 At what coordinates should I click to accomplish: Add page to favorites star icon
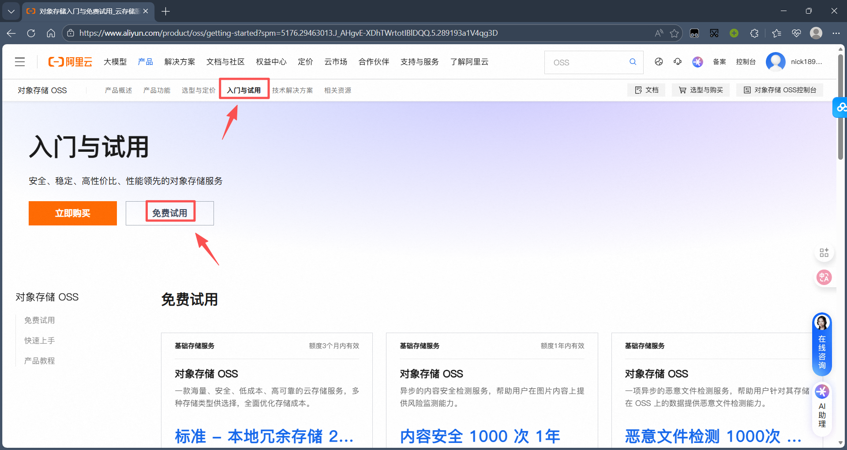tap(674, 33)
